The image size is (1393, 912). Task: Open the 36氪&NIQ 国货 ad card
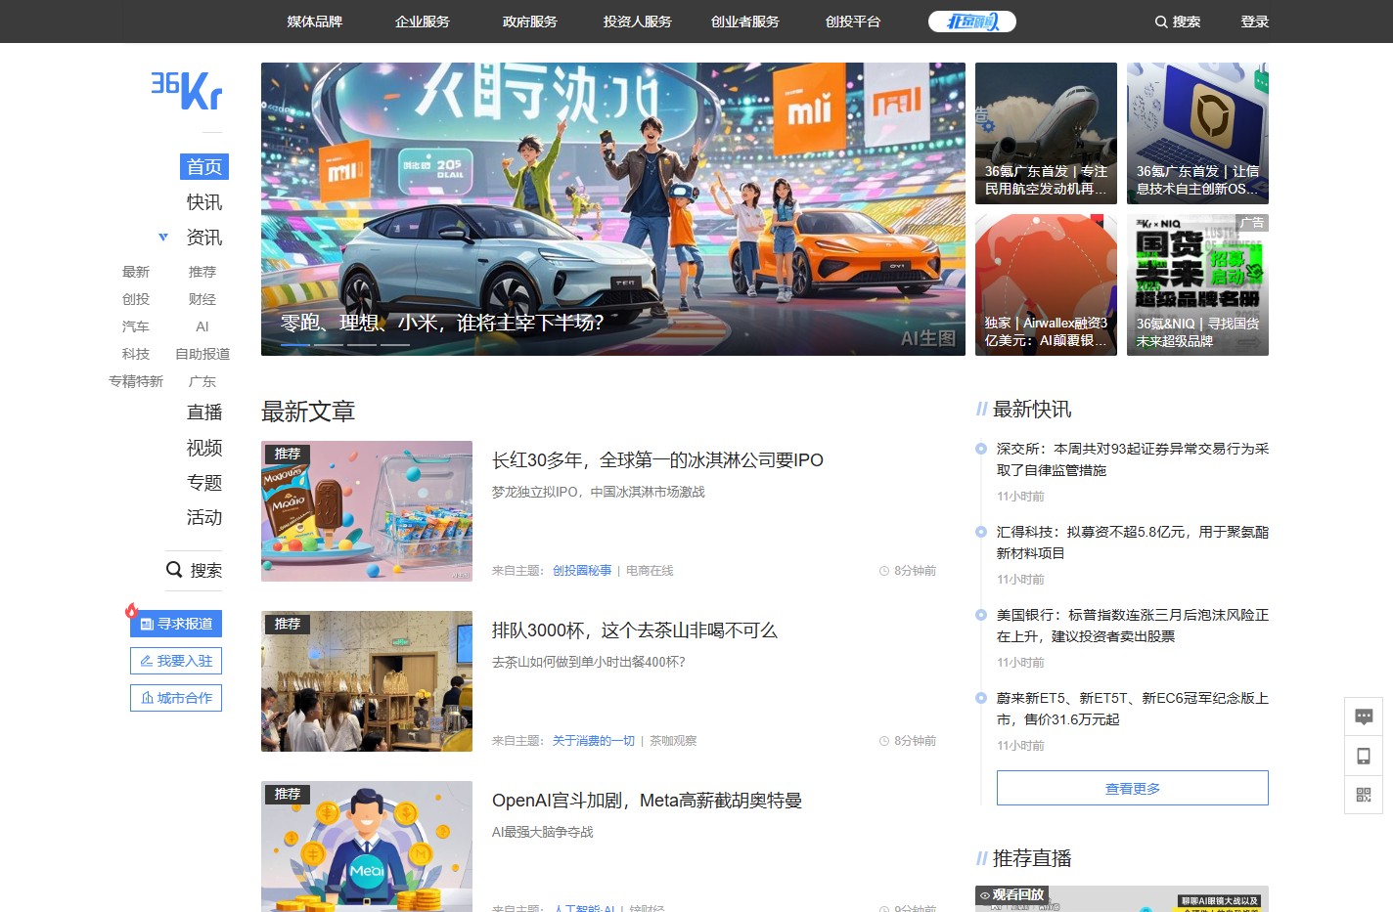pyautogui.click(x=1197, y=284)
